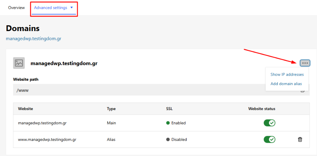Toggle website status for the Main domain
317x156 pixels.
270,123
